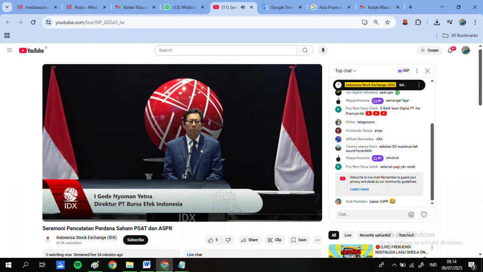Open options for FREKUENSI recommended video

click(432, 247)
